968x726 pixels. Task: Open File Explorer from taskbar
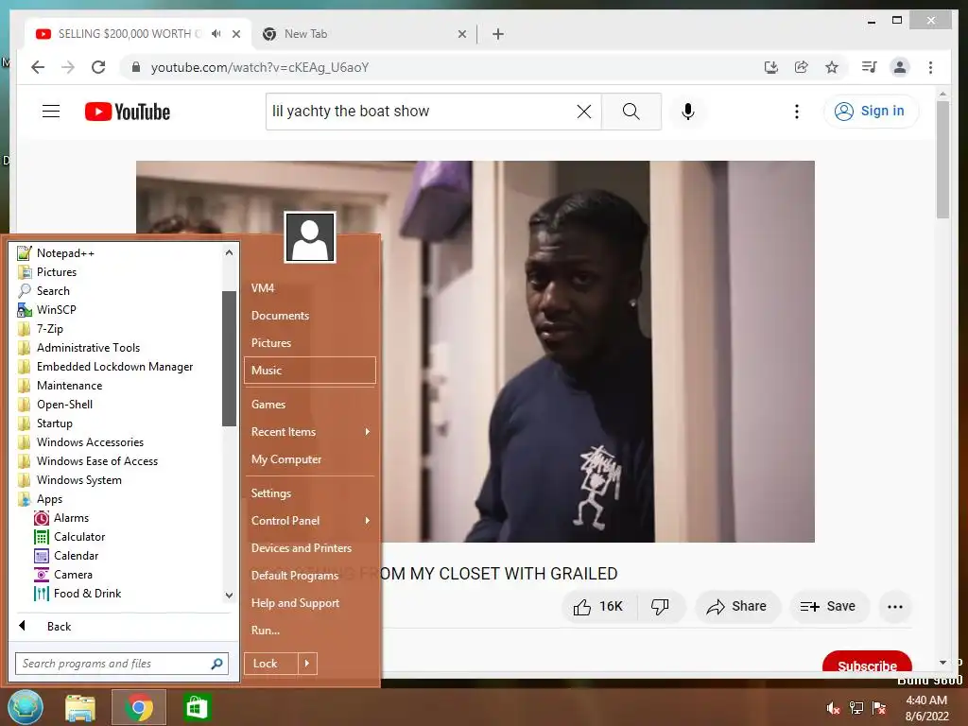80,707
